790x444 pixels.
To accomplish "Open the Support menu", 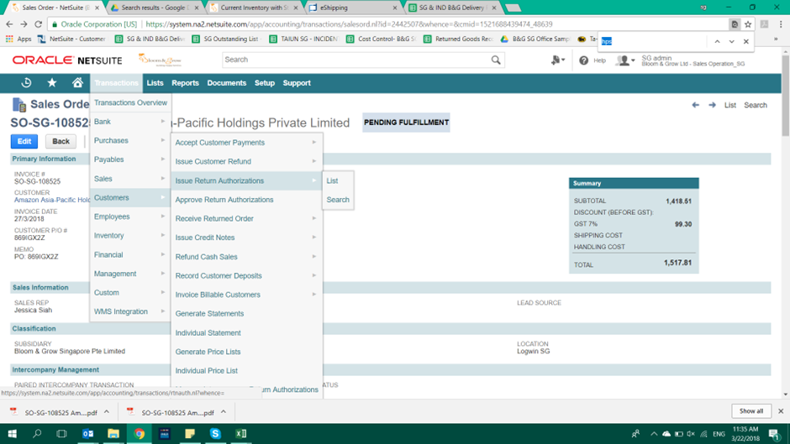I will [297, 83].
